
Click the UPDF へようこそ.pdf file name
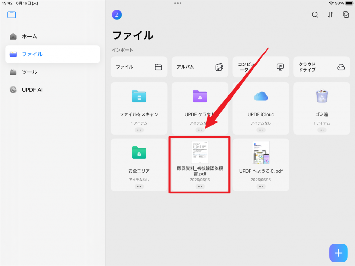[x=261, y=171]
